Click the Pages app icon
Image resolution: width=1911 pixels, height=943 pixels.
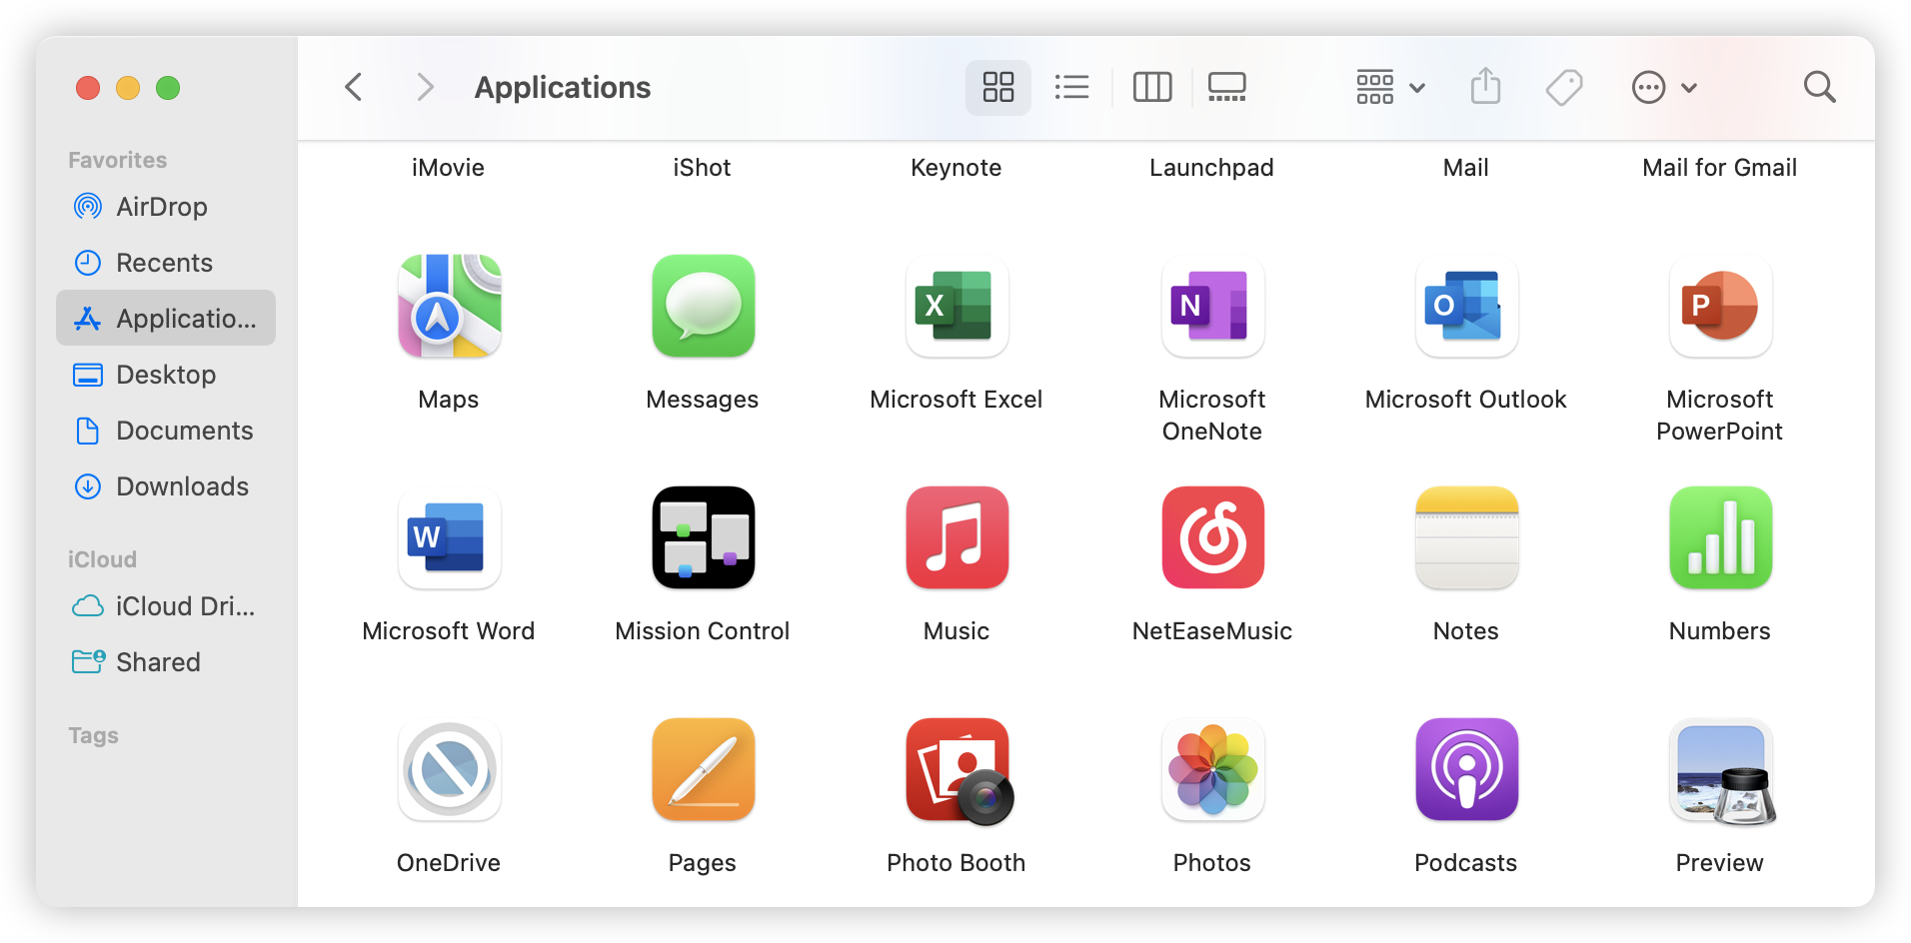point(703,769)
